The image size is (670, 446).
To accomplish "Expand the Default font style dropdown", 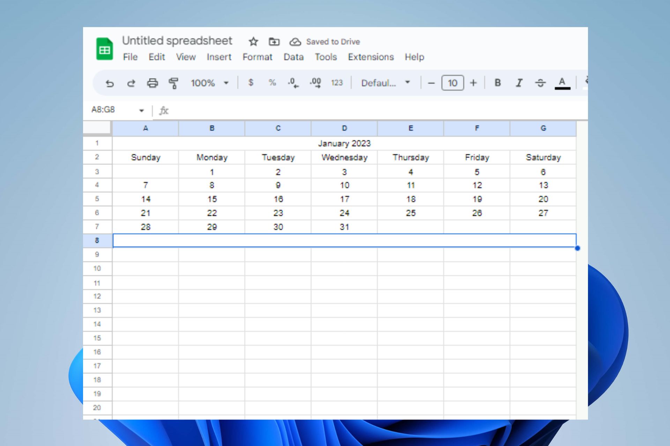I will (408, 83).
